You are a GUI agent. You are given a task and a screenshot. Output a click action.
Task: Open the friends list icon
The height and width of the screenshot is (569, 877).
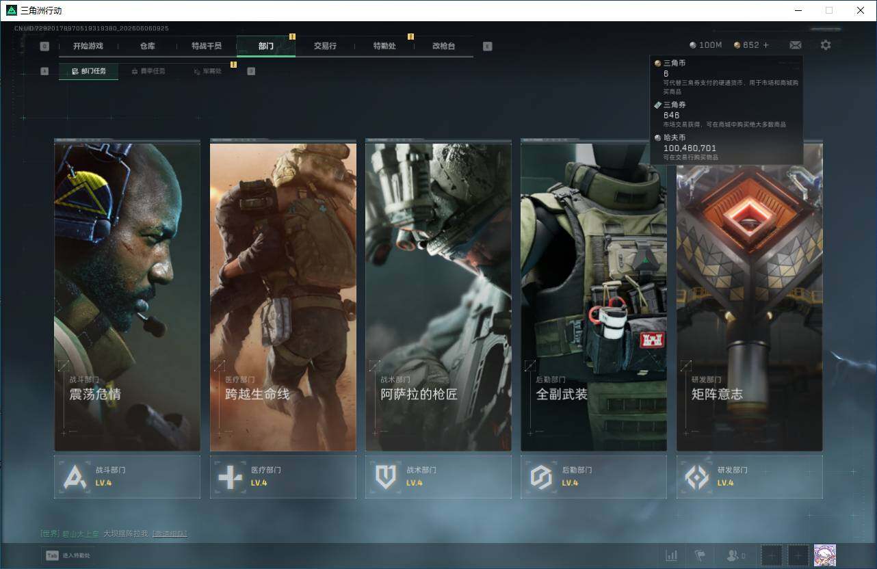point(735,556)
